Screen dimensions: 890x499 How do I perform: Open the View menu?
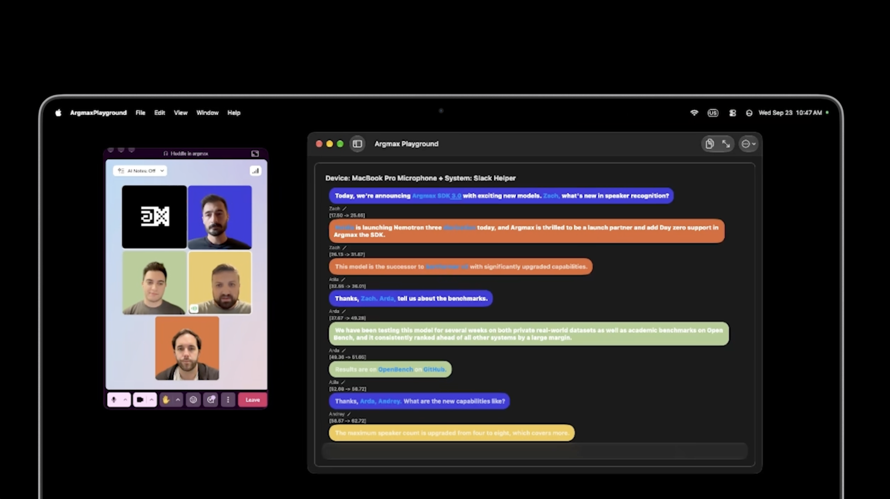(181, 113)
